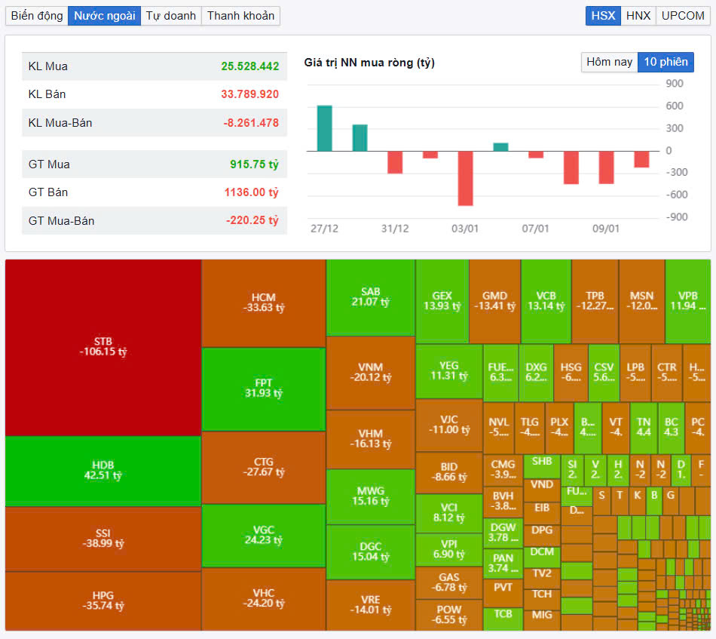Open the Tự doanh tab
Screen dimensions: 716x639
[x=171, y=16]
